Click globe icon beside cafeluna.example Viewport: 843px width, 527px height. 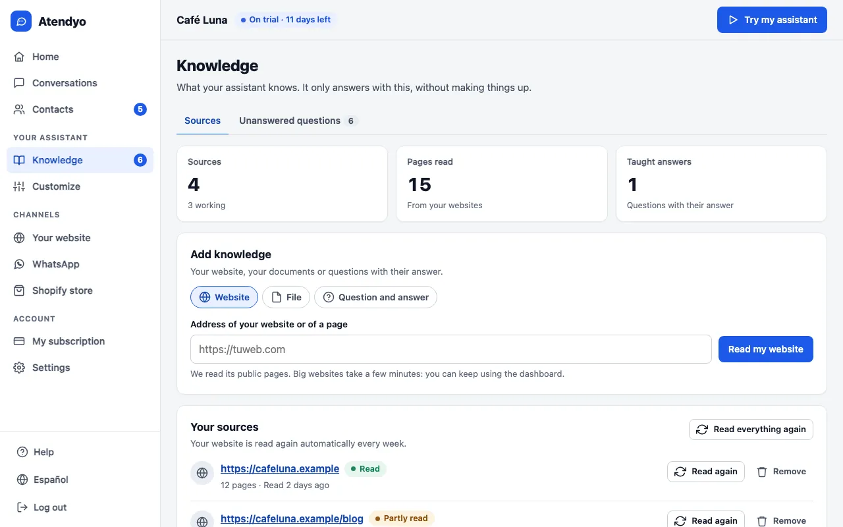202,473
